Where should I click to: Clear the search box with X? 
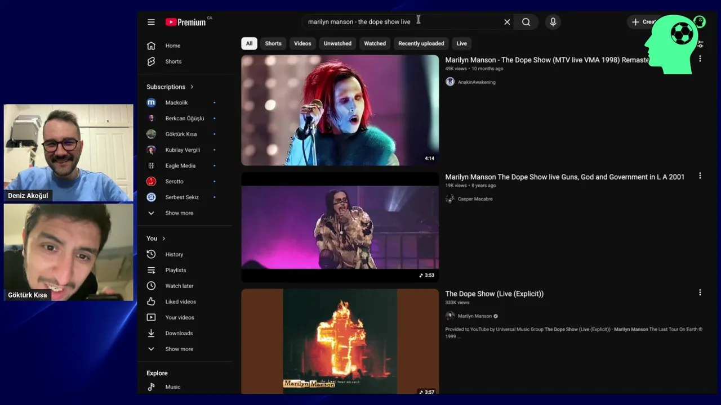click(507, 22)
